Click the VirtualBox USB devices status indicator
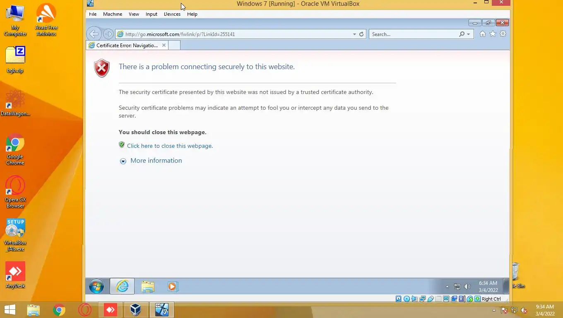 [x=430, y=299]
